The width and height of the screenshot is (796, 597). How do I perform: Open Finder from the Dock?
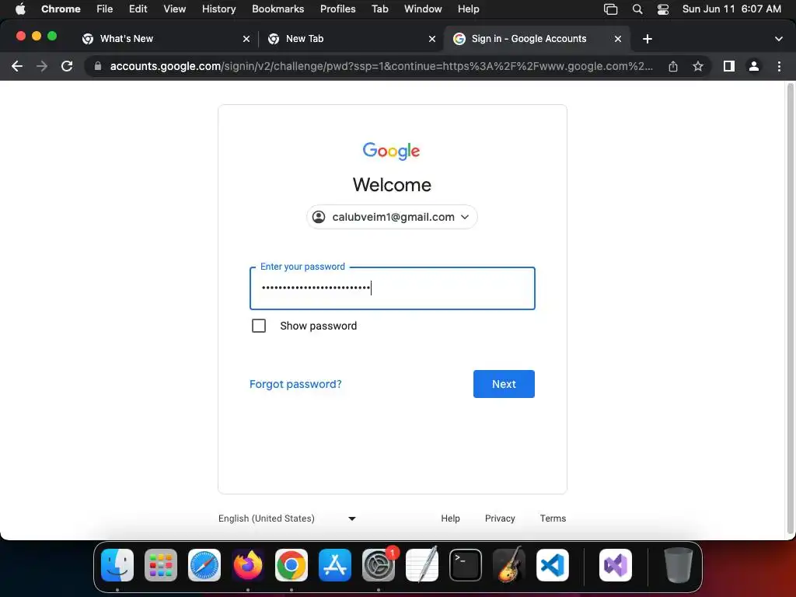tap(117, 565)
